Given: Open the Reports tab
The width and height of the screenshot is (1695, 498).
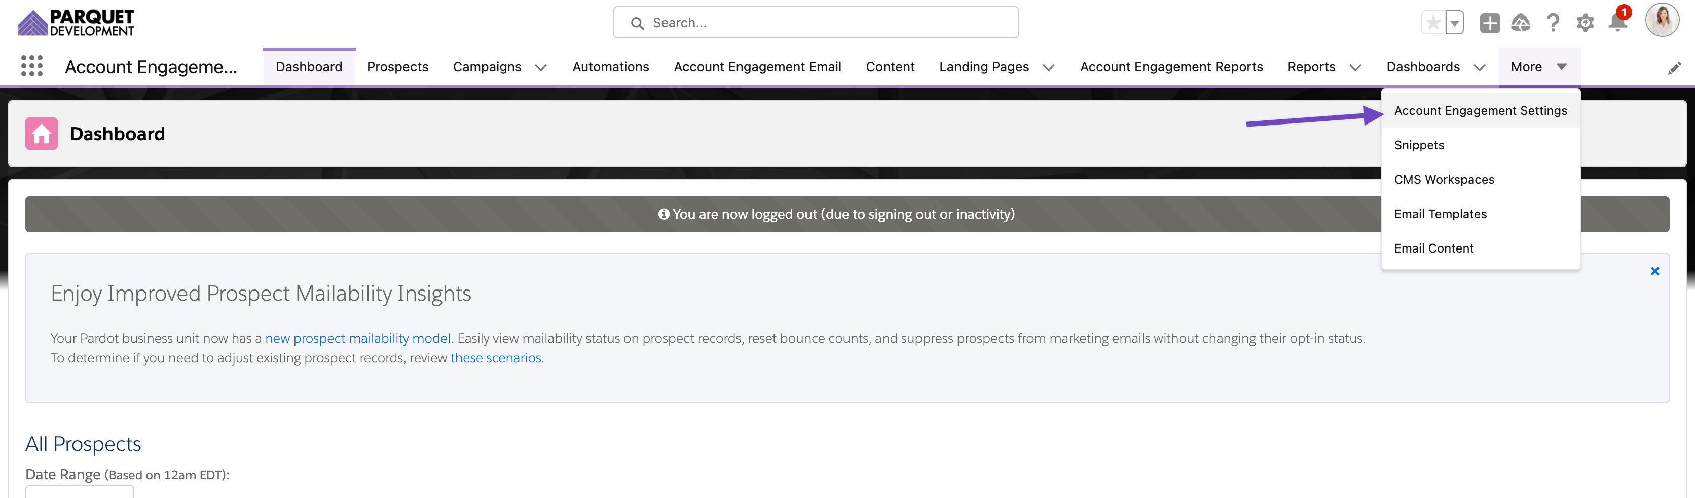Looking at the screenshot, I should tap(1311, 67).
